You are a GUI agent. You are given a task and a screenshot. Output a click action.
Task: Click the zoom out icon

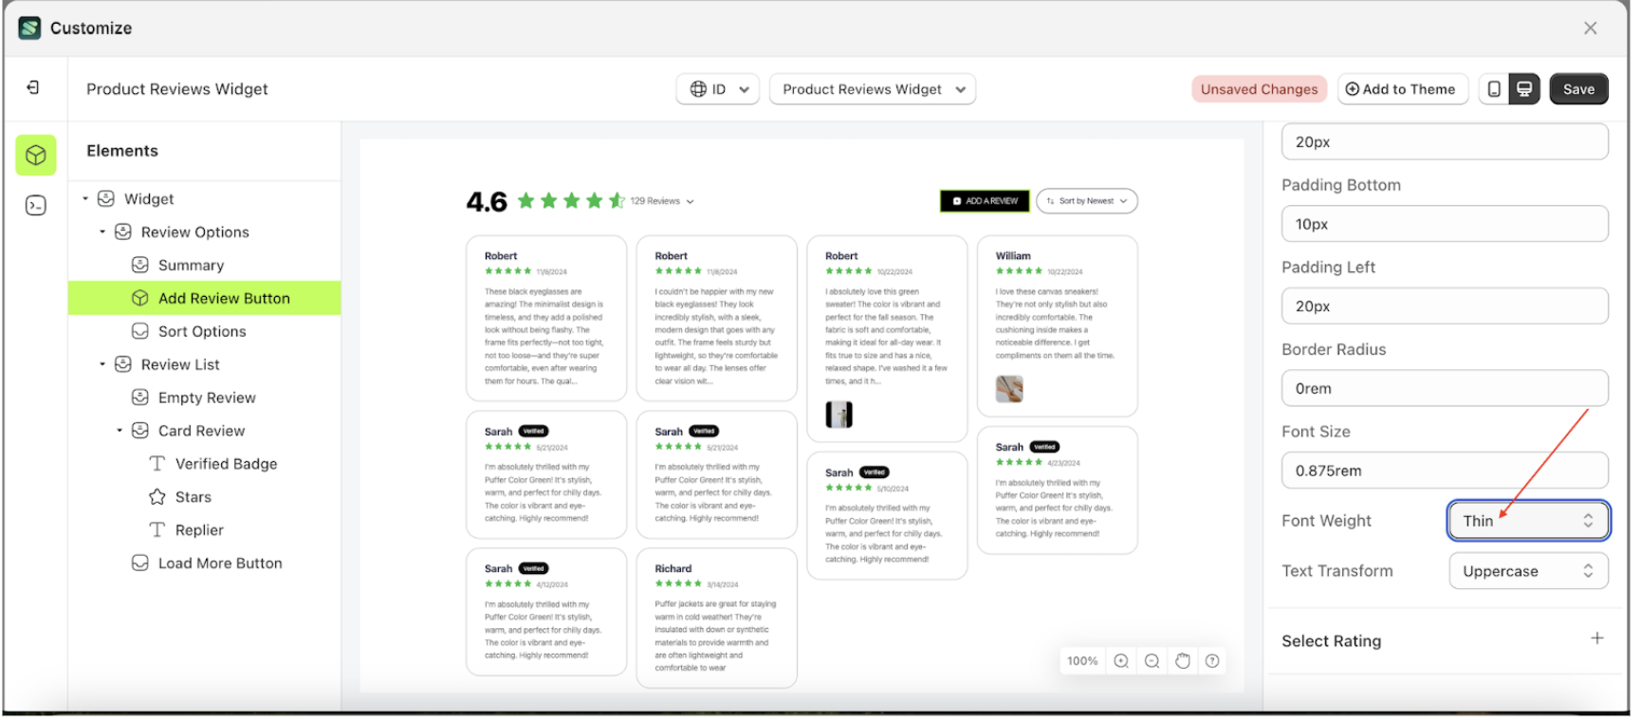click(x=1152, y=661)
